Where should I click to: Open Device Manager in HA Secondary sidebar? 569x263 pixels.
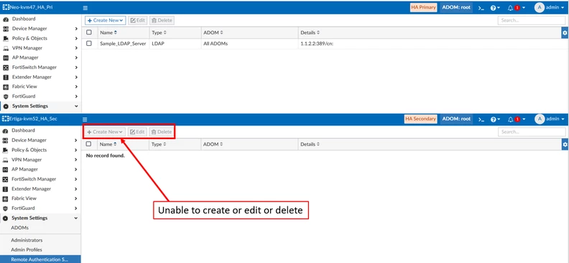coord(29,140)
